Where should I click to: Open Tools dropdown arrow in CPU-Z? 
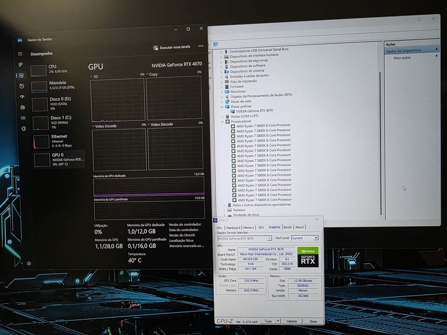coord(278,321)
